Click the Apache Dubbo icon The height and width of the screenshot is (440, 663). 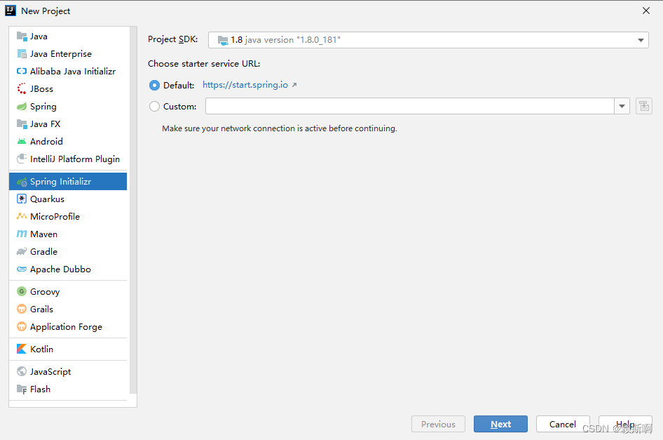point(22,269)
